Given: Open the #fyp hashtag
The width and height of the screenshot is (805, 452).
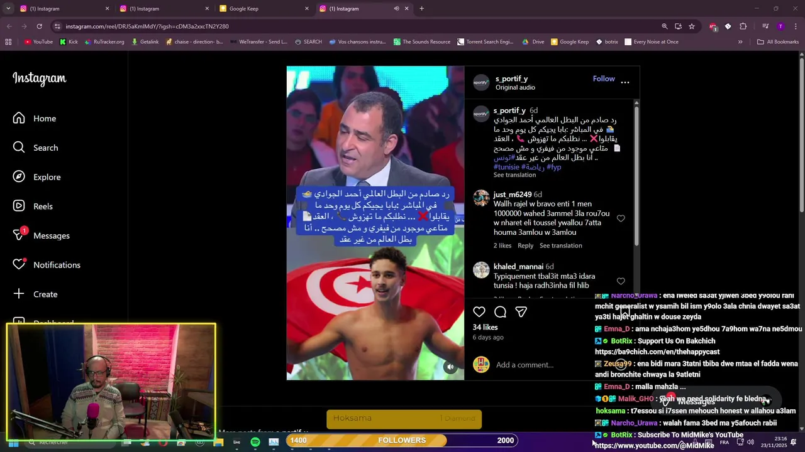Looking at the screenshot, I should [x=554, y=167].
